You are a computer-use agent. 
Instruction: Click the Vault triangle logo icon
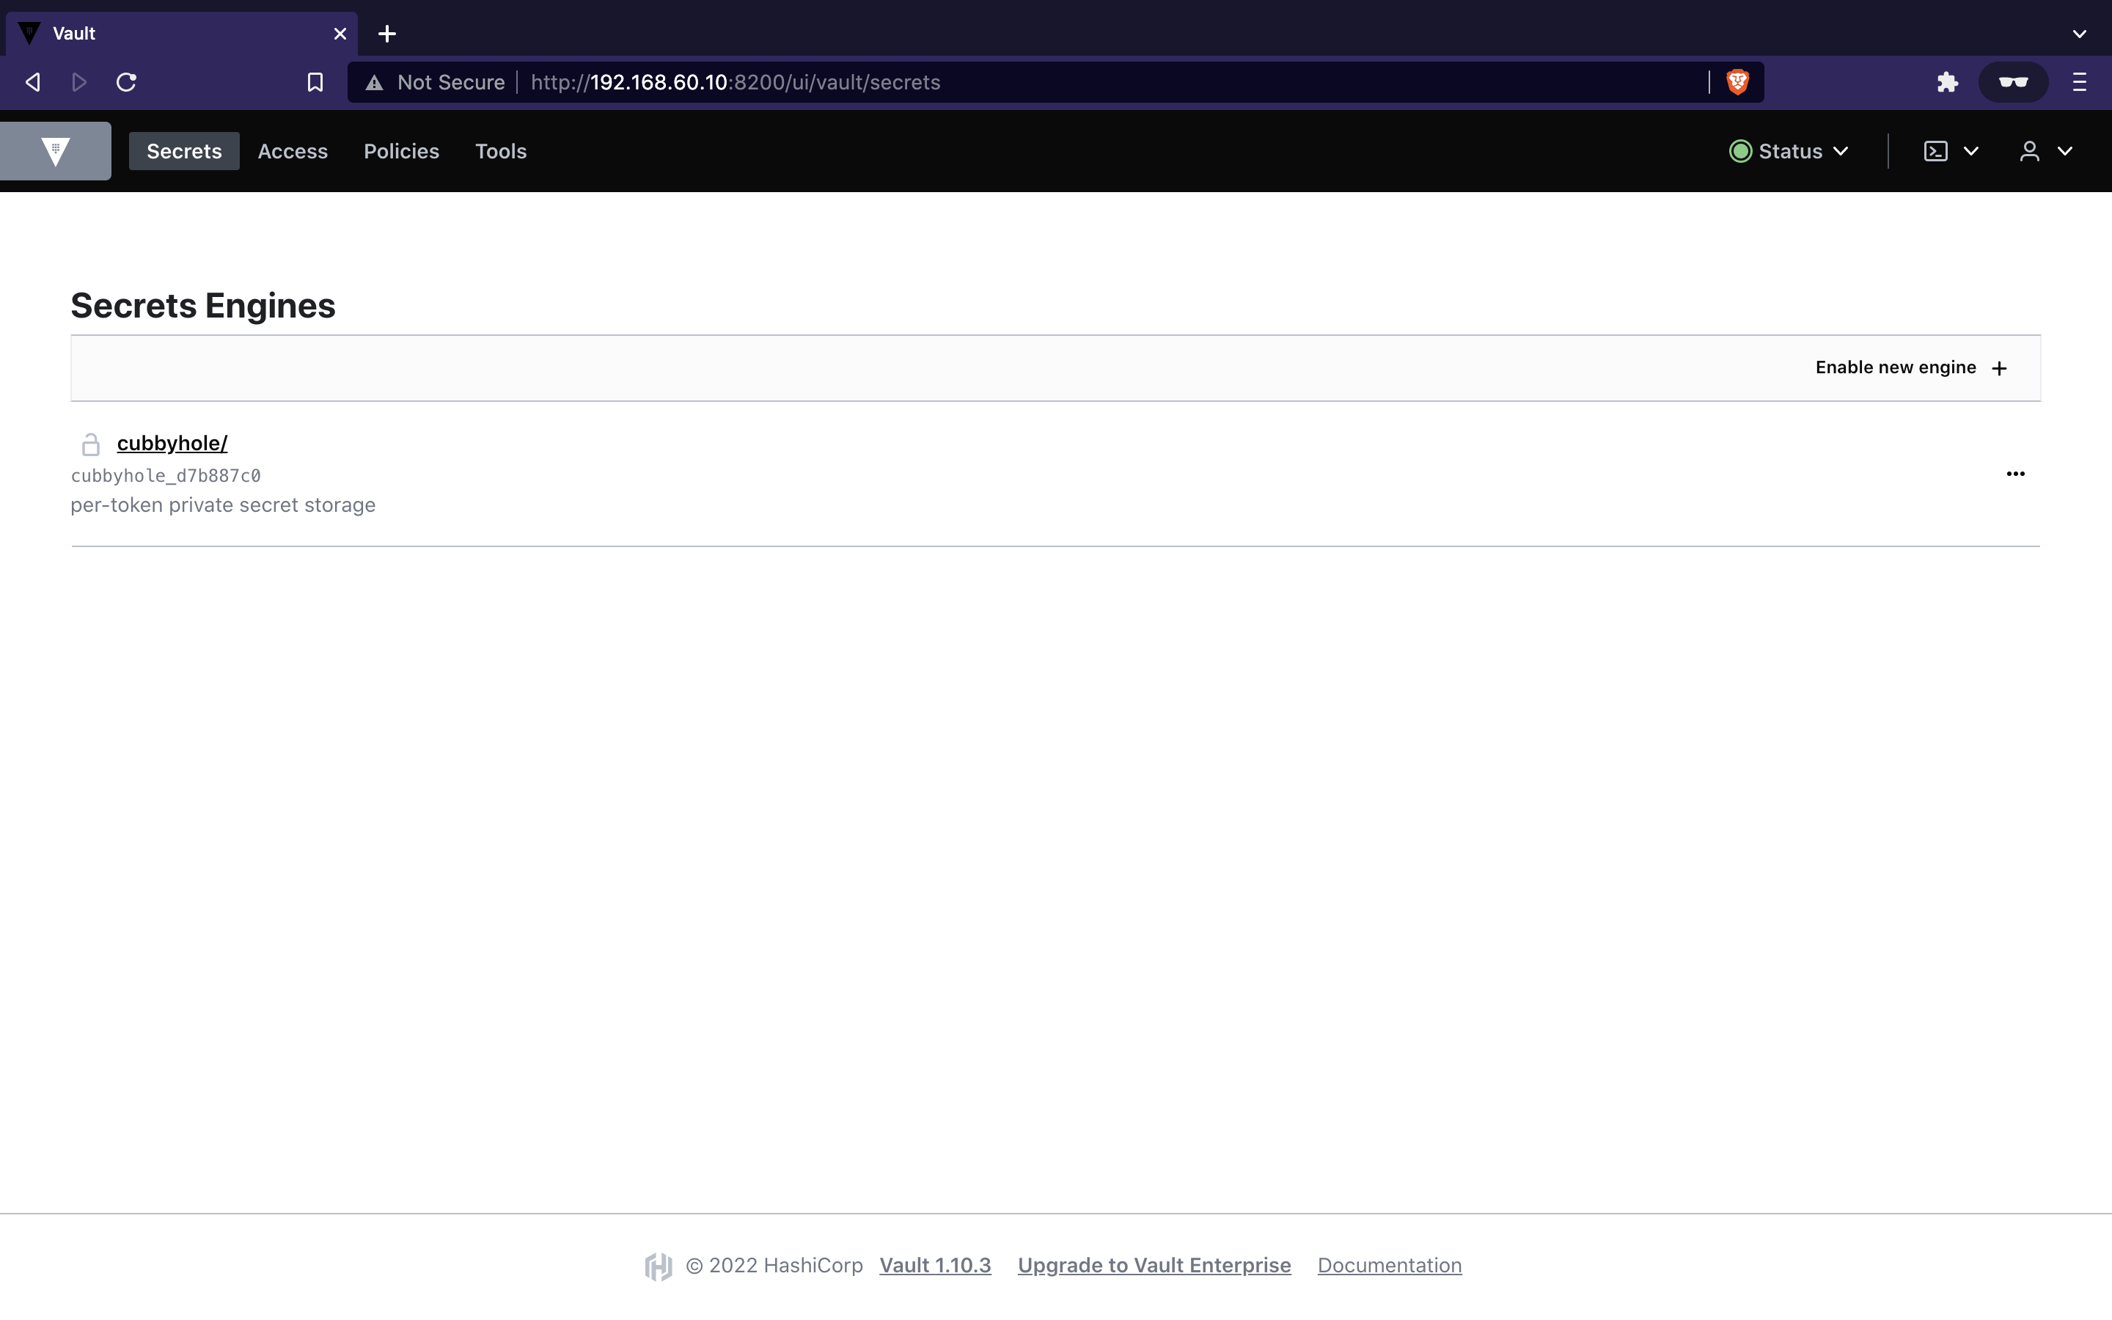(56, 150)
